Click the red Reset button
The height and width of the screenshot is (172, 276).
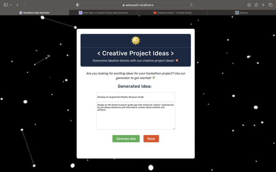151,139
